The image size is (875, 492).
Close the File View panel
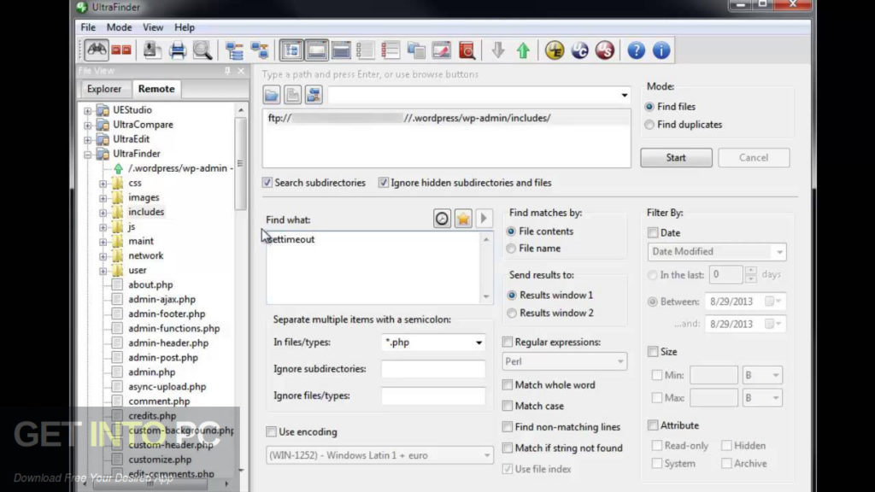241,71
